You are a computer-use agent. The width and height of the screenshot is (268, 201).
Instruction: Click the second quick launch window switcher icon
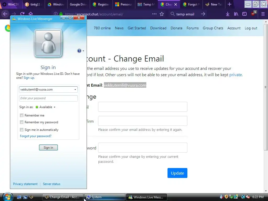click(x=25, y=197)
